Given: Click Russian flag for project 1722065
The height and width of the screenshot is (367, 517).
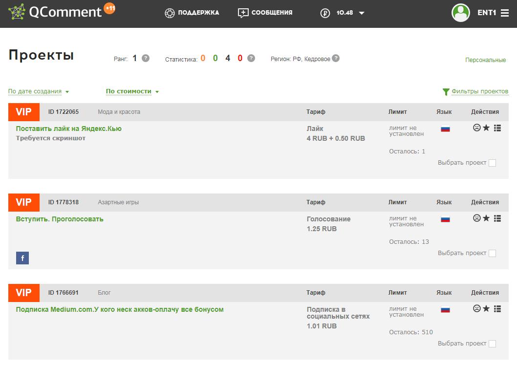Looking at the screenshot, I should click(446, 129).
